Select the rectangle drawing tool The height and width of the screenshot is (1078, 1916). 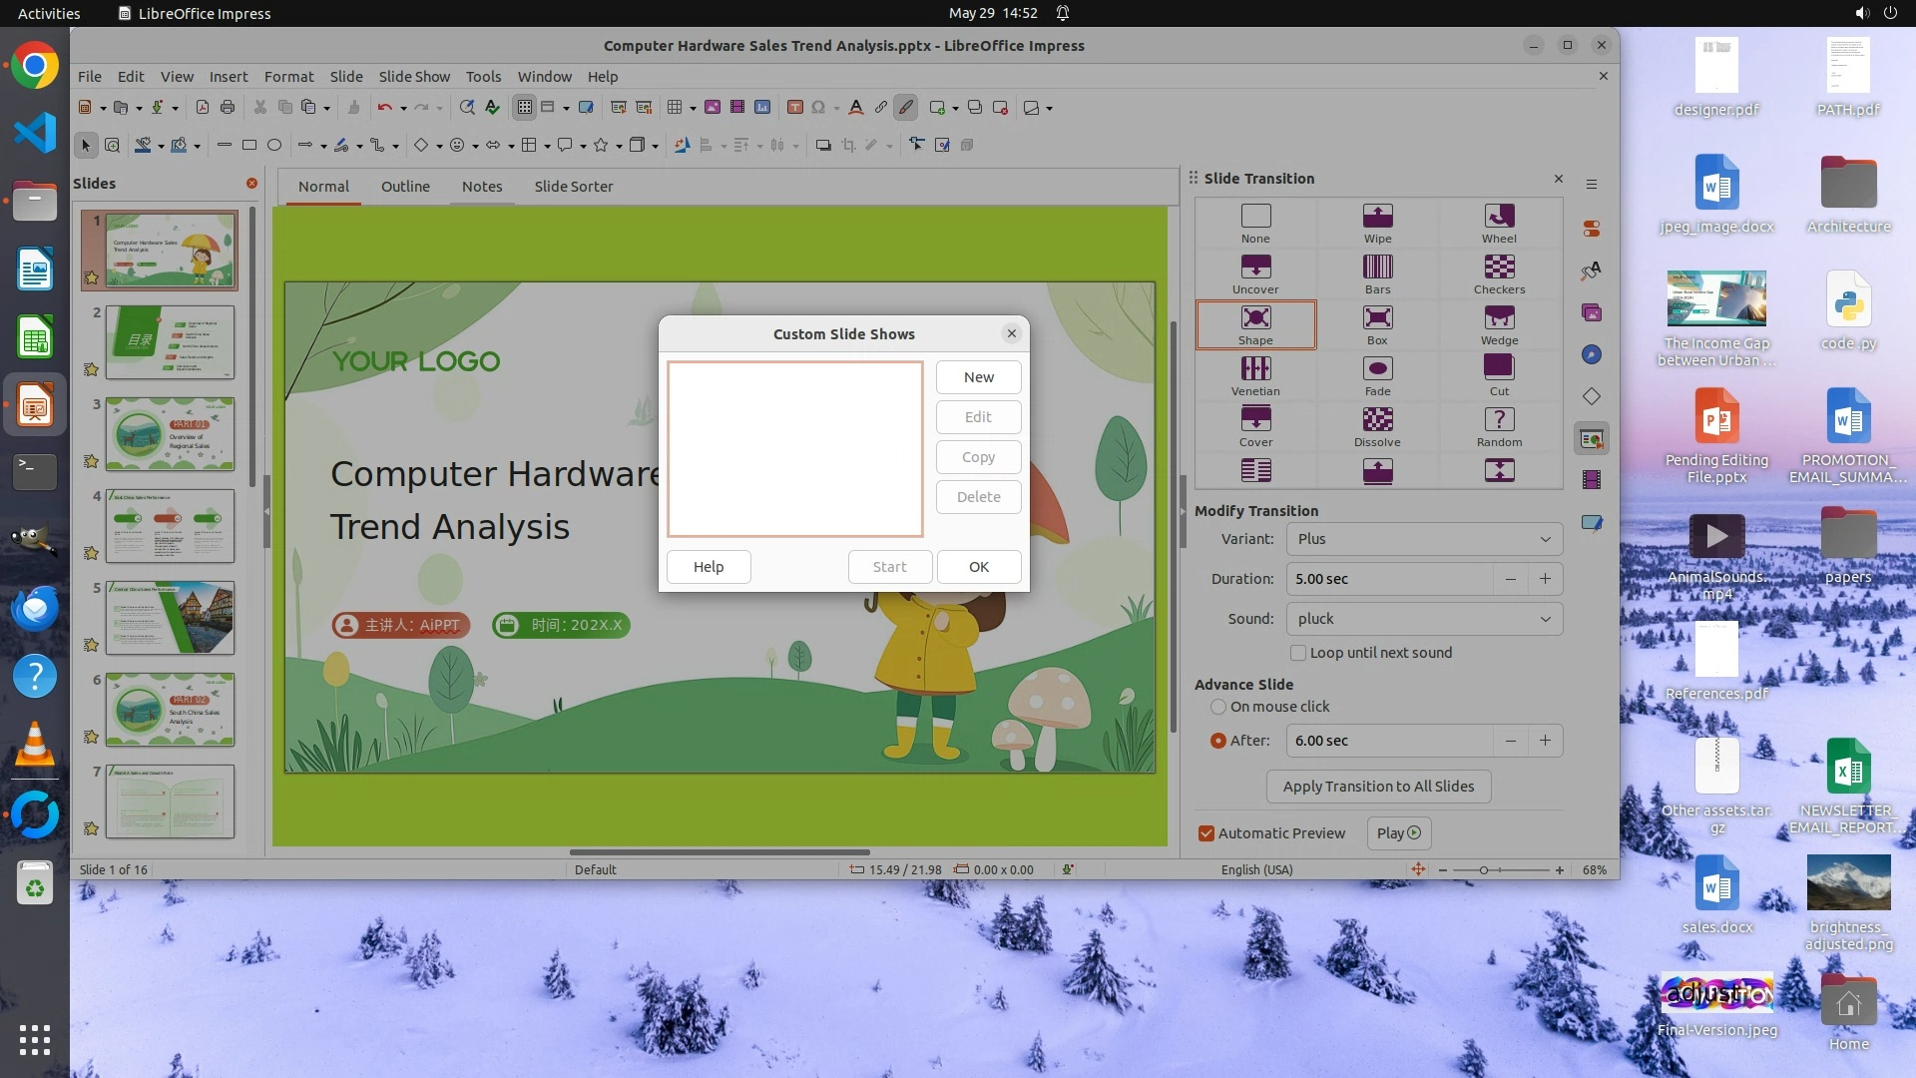tap(249, 146)
